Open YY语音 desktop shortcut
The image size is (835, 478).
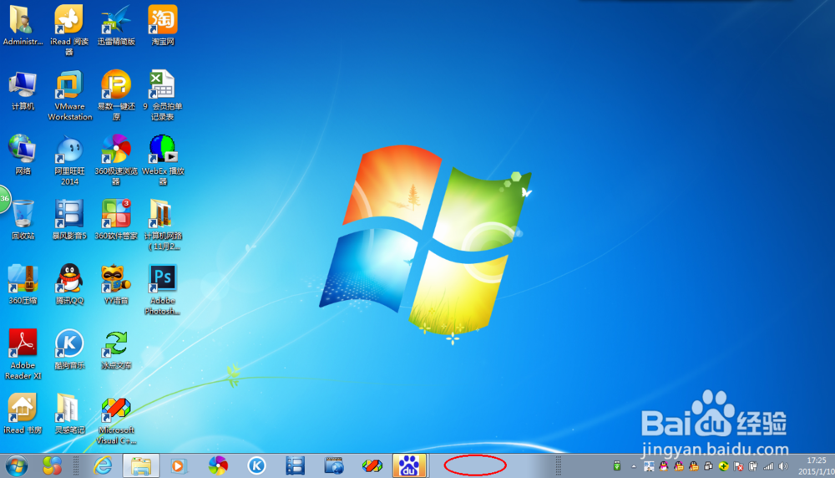(x=116, y=285)
